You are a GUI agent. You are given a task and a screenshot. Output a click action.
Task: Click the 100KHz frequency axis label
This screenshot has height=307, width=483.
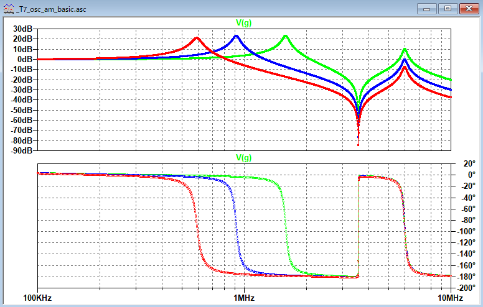click(37, 298)
